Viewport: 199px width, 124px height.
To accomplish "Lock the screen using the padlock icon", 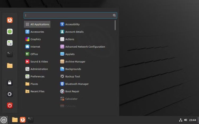I will (10, 83).
